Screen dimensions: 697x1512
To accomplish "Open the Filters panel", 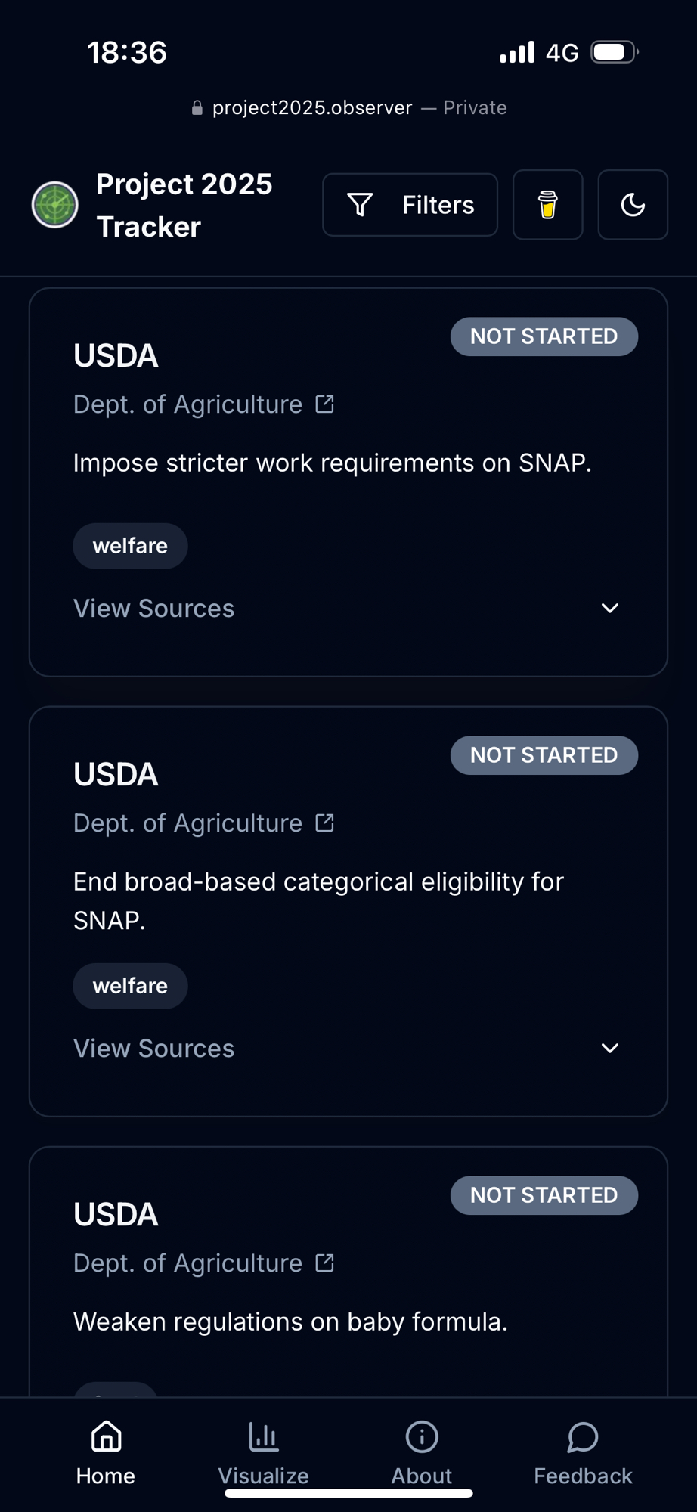I will pyautogui.click(x=410, y=205).
